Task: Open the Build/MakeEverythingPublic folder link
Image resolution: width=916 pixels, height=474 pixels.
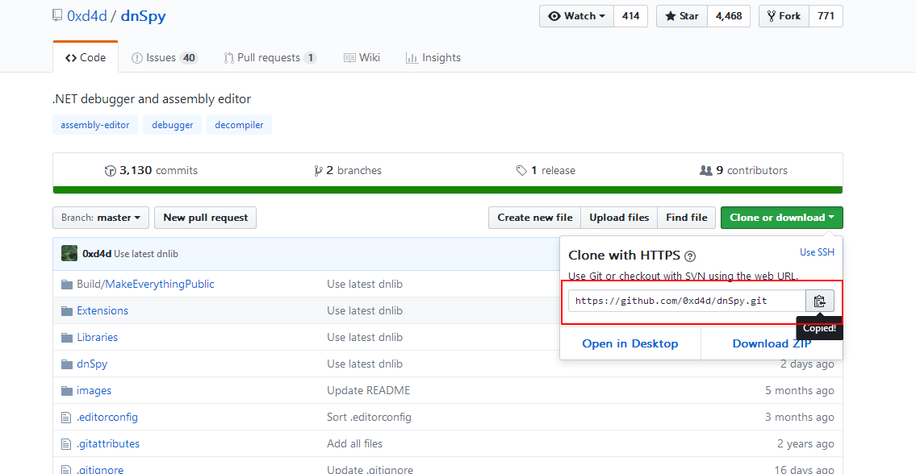Action: (145, 285)
